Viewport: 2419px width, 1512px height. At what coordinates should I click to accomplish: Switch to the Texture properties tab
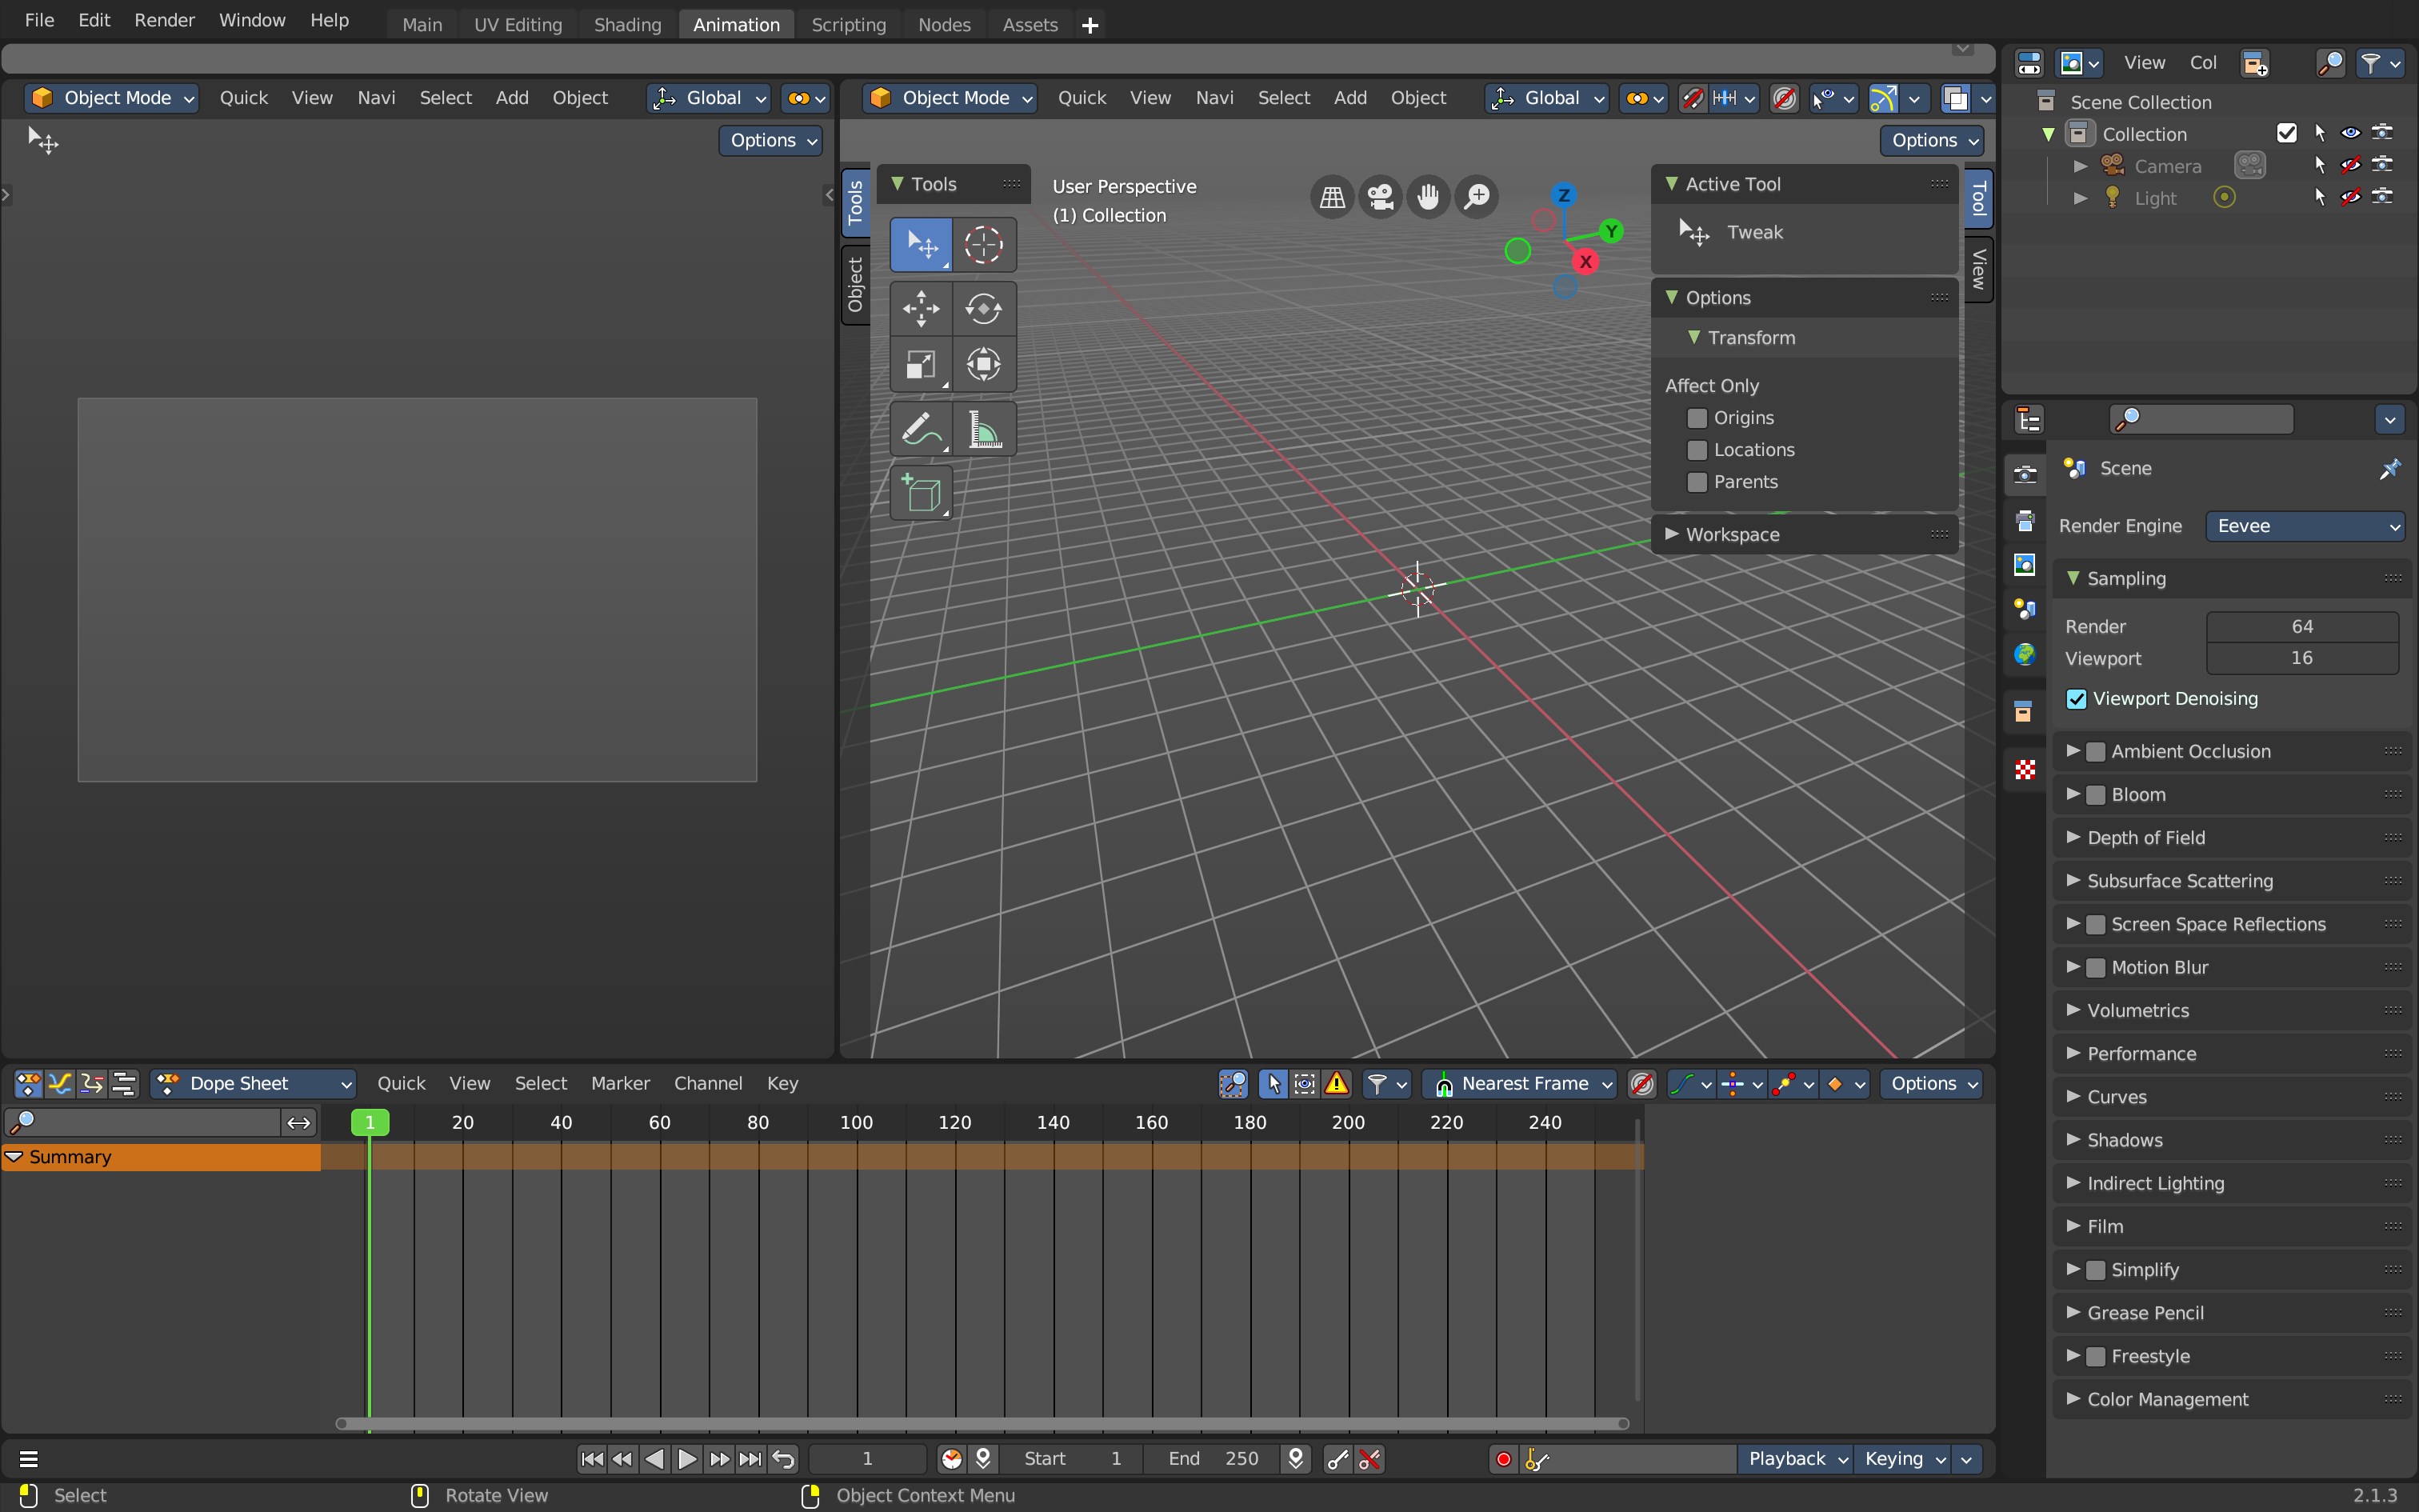[x=2025, y=768]
